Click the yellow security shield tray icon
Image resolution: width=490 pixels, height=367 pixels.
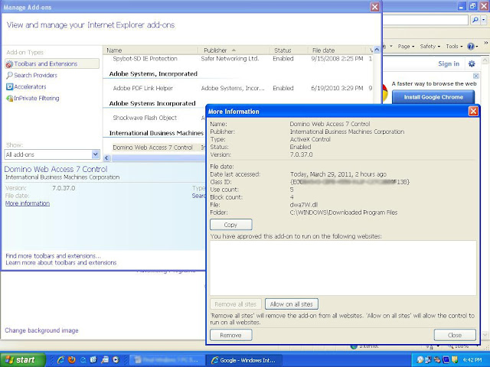click(x=456, y=360)
